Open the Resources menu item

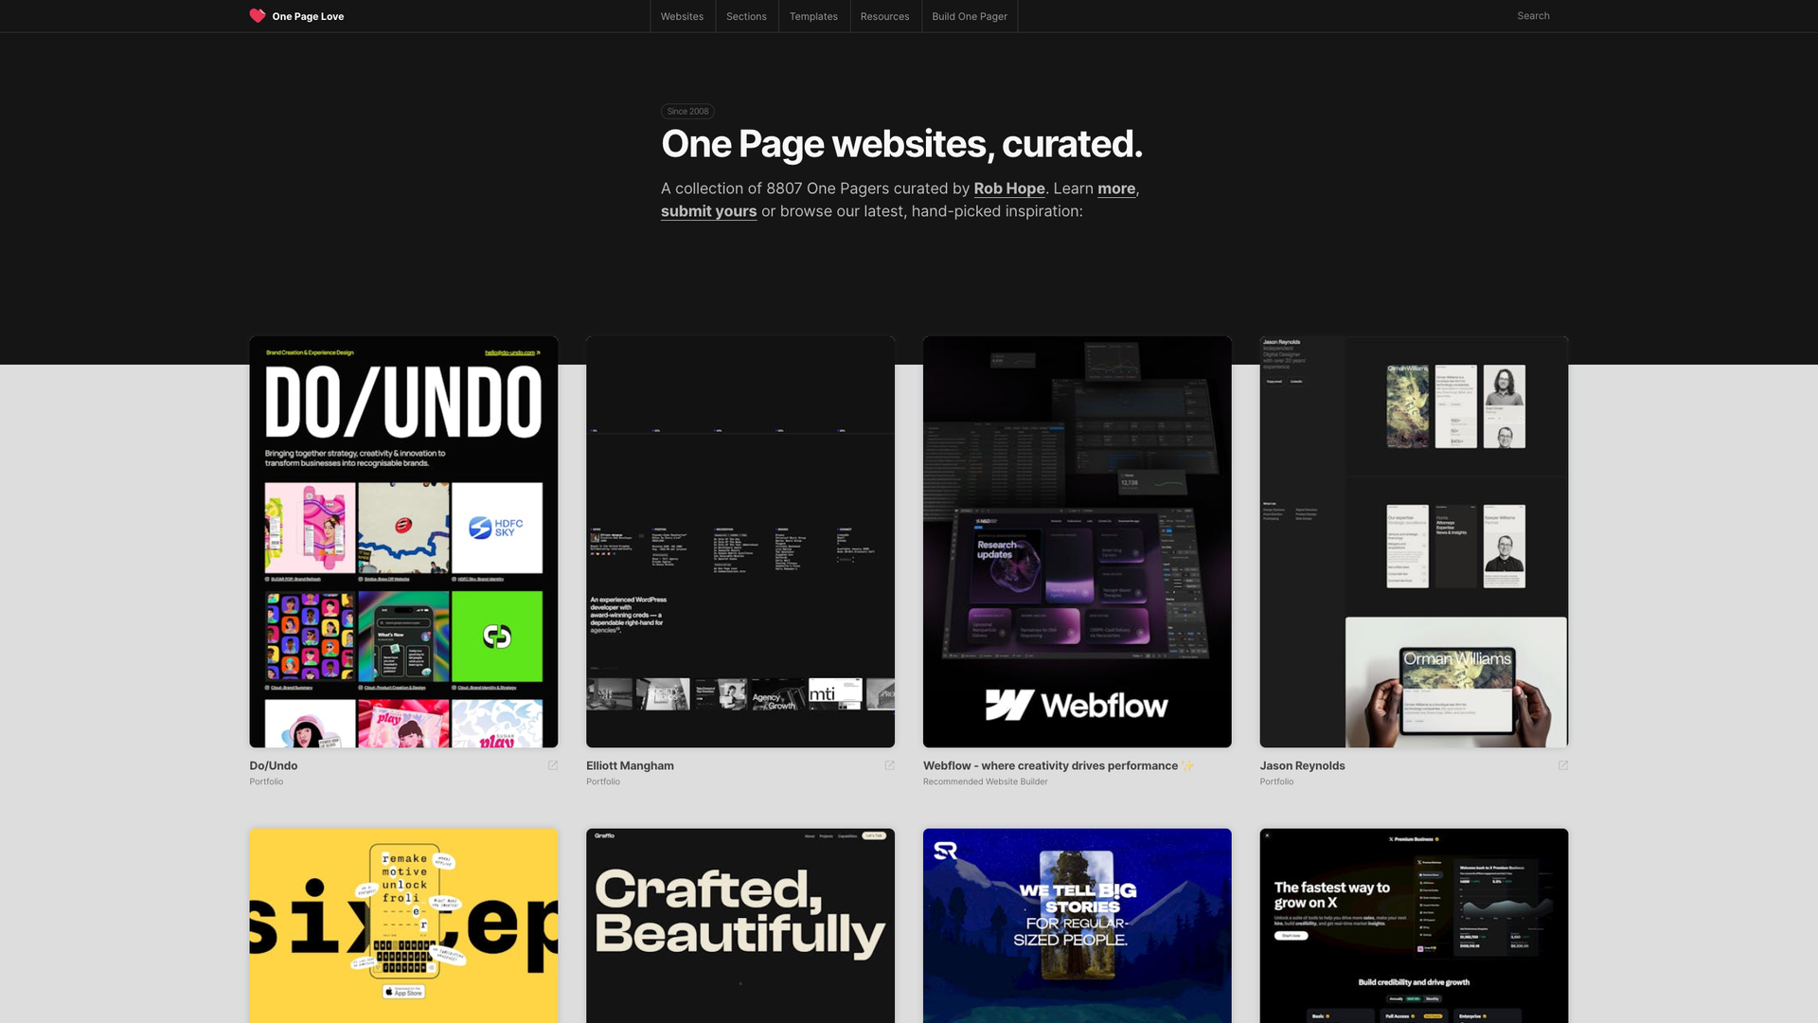point(884,16)
